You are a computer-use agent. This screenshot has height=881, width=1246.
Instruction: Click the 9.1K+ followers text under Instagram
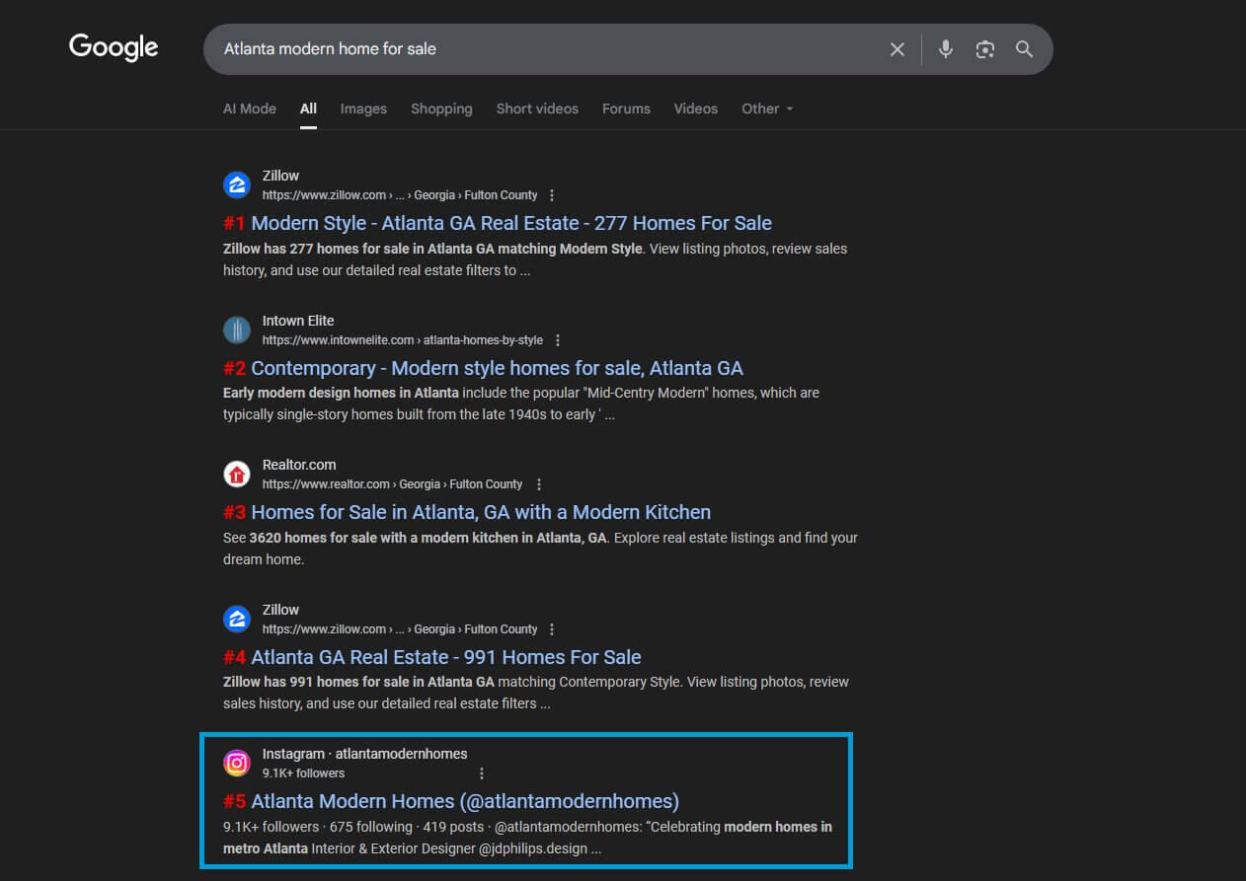tap(303, 773)
